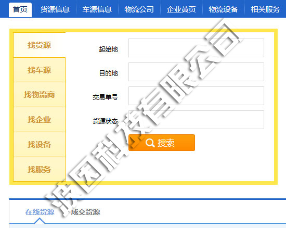
Task: Open the 企业黄页 menu item
Action: pos(181,9)
